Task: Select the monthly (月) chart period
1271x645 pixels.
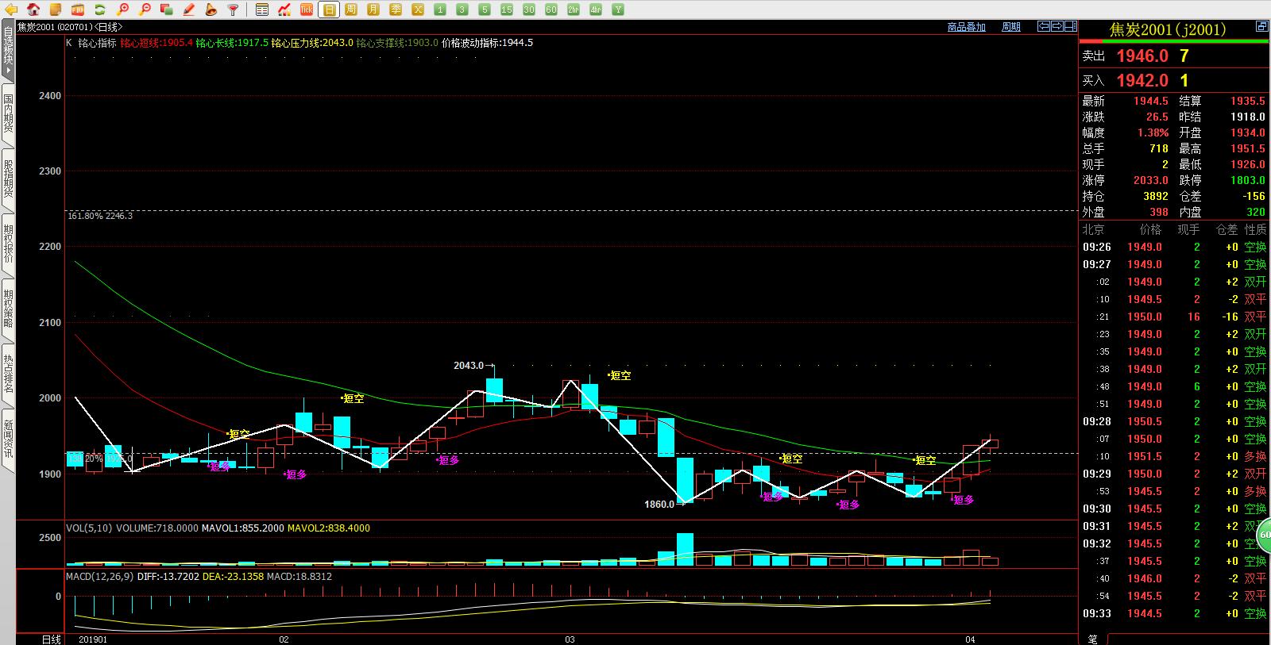Action: point(373,10)
